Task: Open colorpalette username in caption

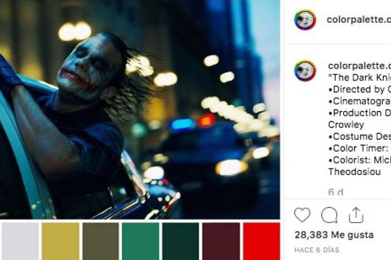Action: tap(360, 66)
